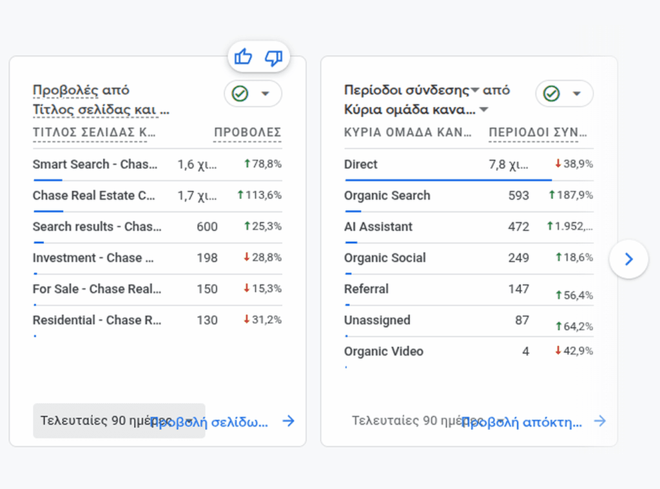This screenshot has height=489, width=660.
Task: Select the Organic Video channel row
Action: point(469,352)
